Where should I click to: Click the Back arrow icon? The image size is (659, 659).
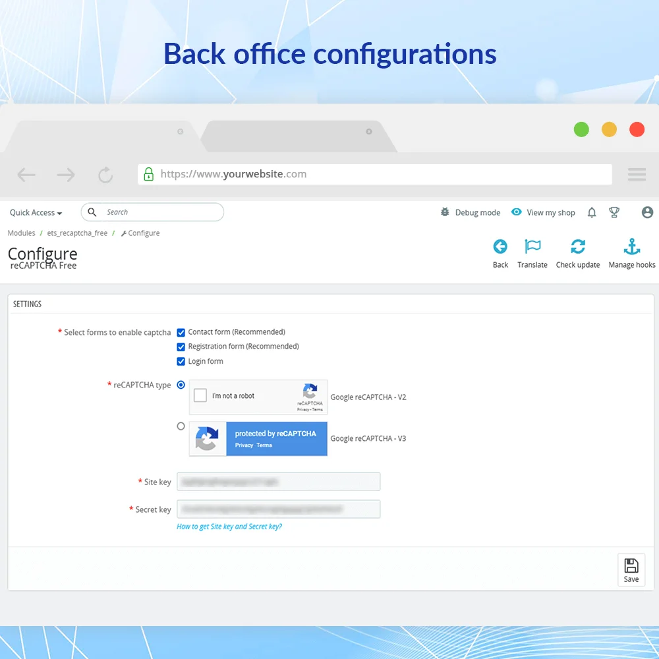pos(500,247)
